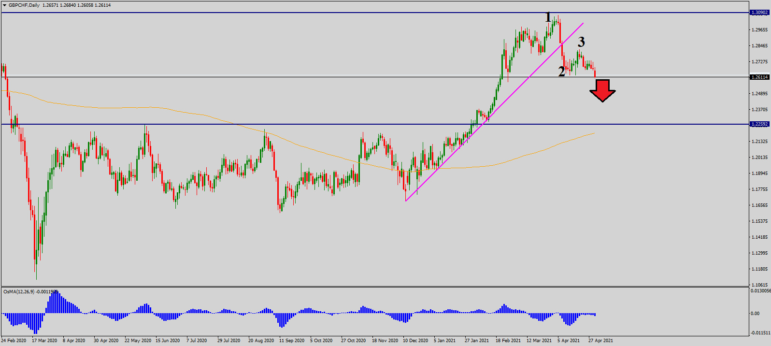Click the OsMA scale value 0.00

(x=755, y=314)
